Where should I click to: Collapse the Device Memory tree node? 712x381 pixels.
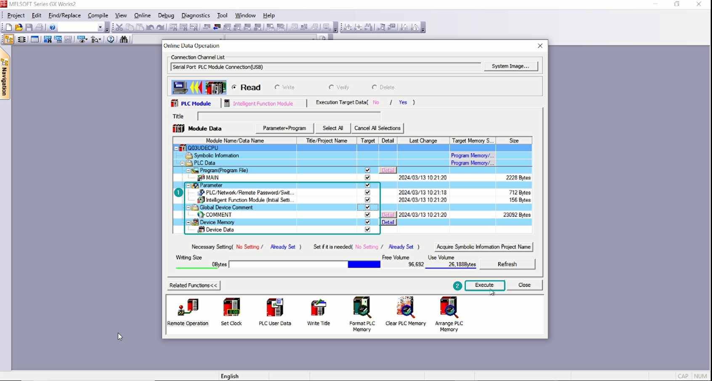click(x=189, y=222)
